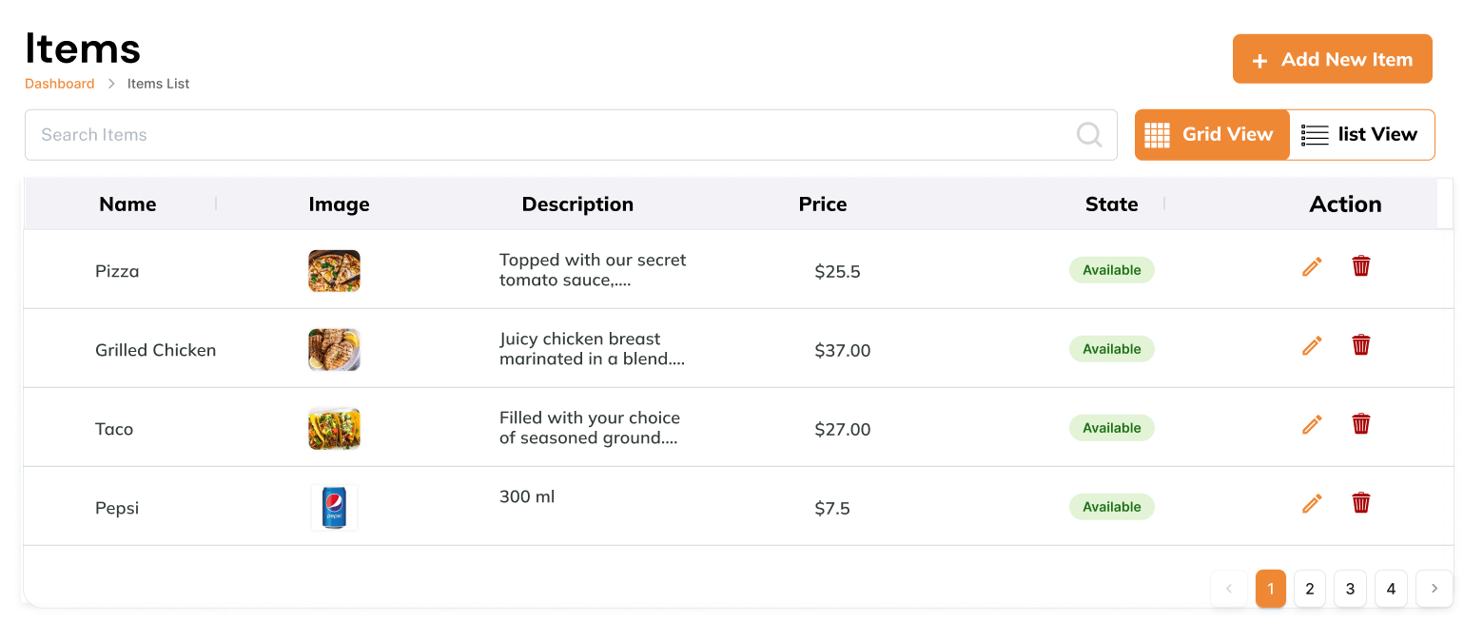Open the Dashboard breadcrumb link

[59, 84]
